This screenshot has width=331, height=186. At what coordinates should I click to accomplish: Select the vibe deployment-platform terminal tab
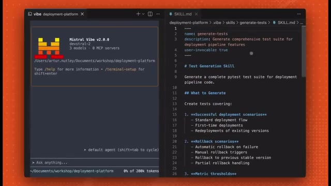[56, 14]
